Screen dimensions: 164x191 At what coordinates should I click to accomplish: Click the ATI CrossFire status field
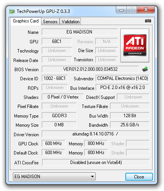pyautogui.click(x=96, y=162)
